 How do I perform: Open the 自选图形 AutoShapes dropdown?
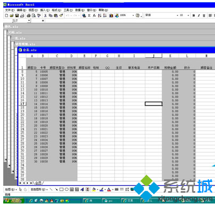39,190
